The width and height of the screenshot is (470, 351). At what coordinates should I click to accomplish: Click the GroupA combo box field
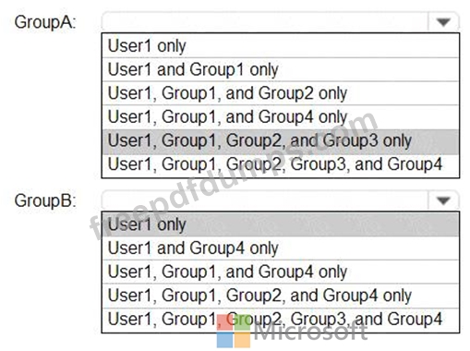click(281, 22)
